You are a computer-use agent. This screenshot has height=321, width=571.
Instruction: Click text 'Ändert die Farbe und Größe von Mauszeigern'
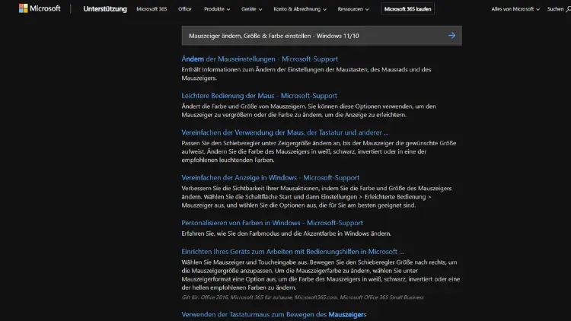[x=244, y=106]
